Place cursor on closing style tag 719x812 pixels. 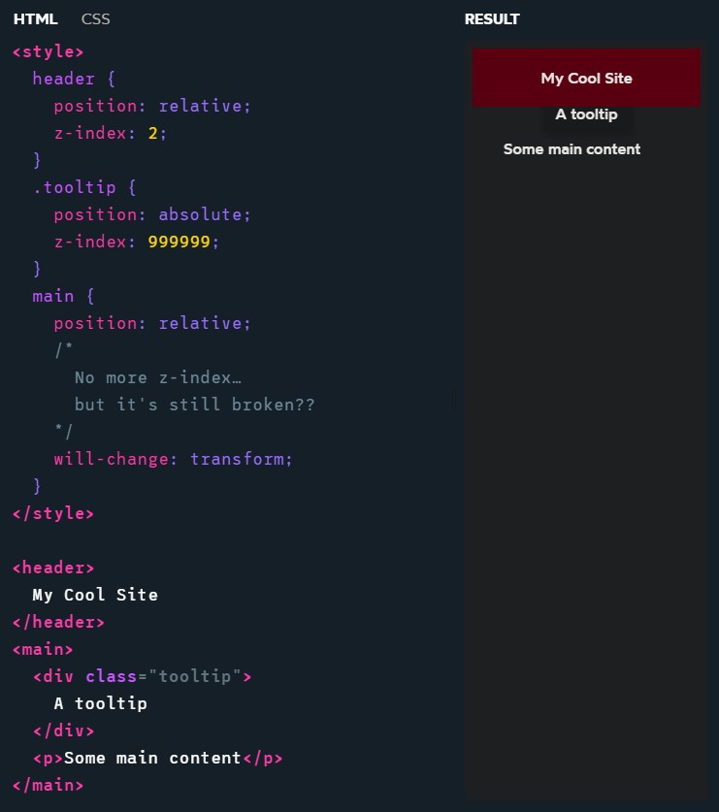tap(52, 513)
